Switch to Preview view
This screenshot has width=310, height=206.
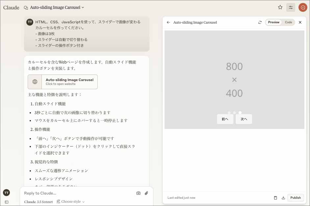[273, 22]
